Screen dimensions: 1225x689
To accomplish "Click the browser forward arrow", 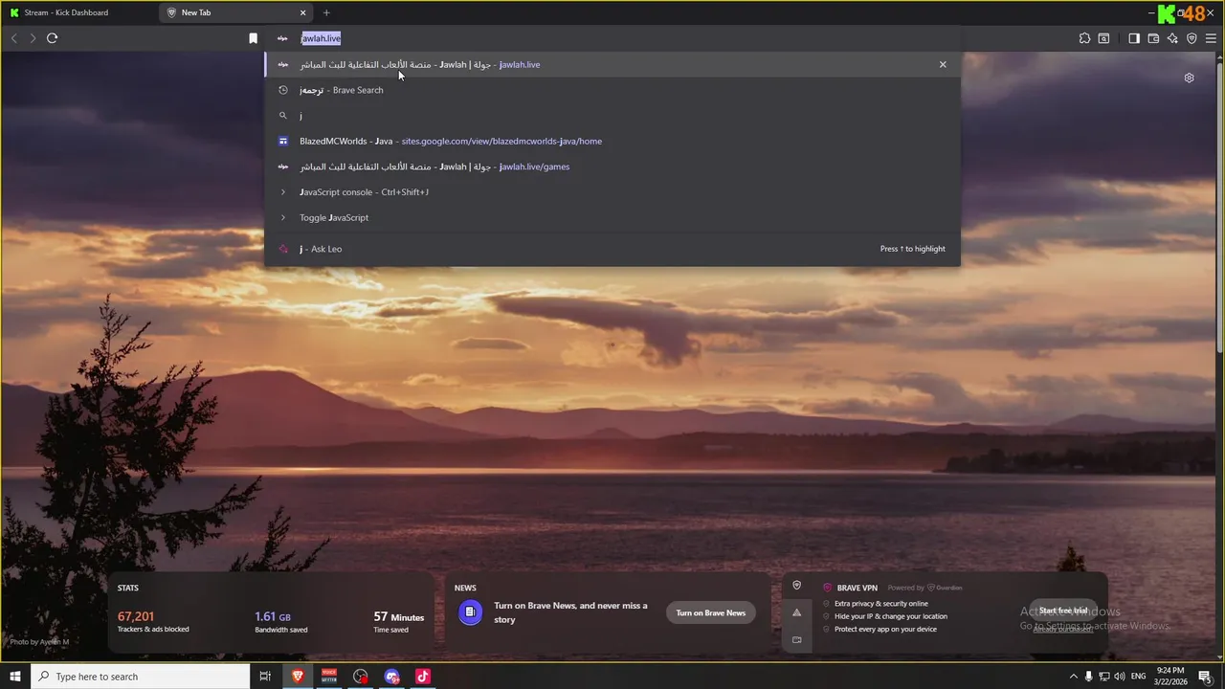I will pos(33,38).
